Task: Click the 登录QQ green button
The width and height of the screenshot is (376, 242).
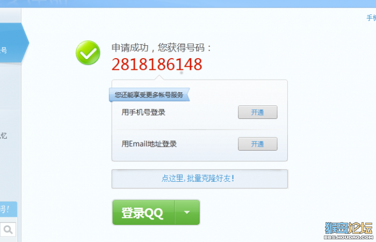Action: [143, 212]
